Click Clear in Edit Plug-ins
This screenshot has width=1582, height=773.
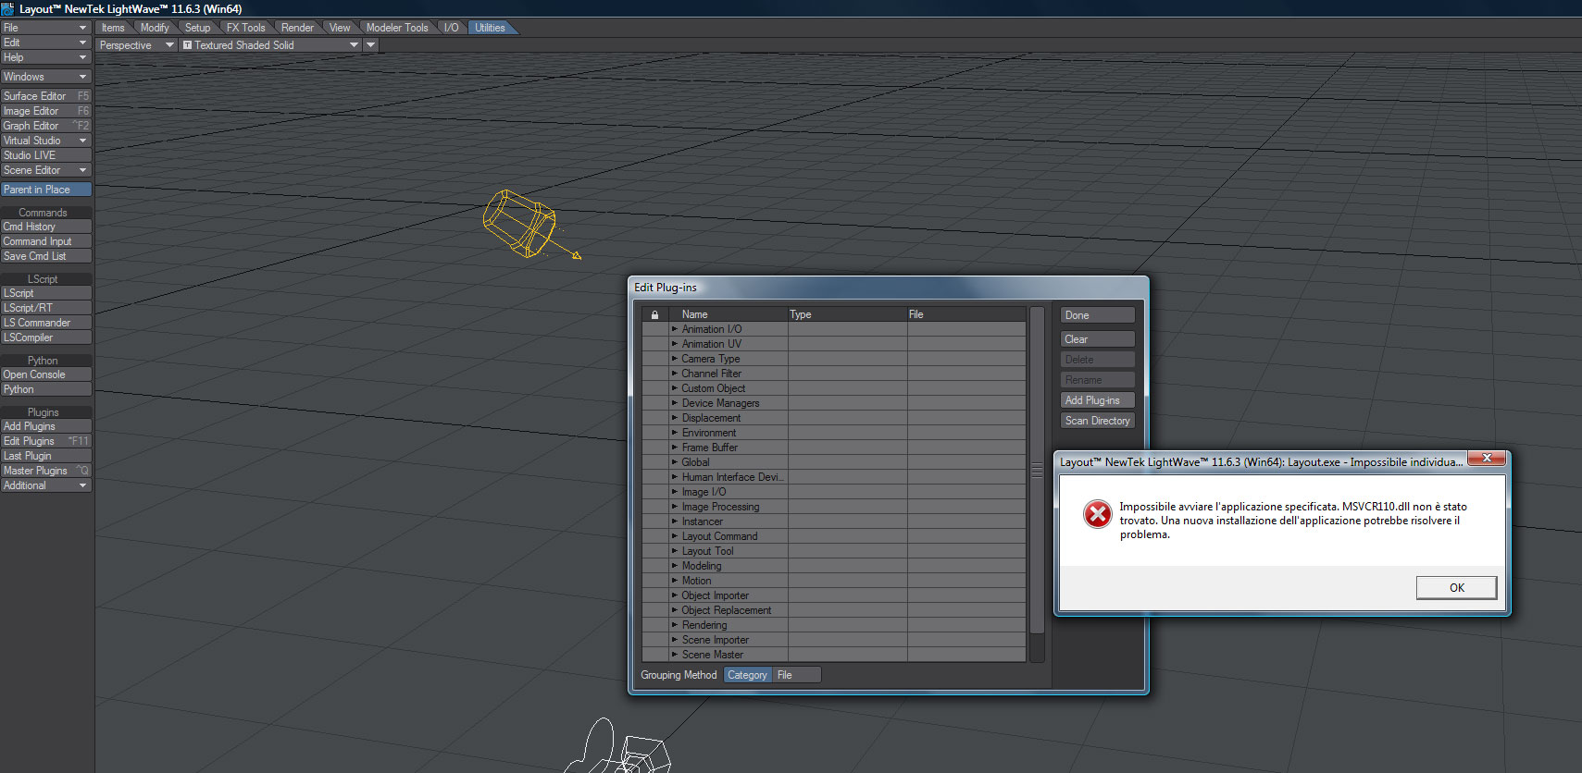click(x=1097, y=339)
